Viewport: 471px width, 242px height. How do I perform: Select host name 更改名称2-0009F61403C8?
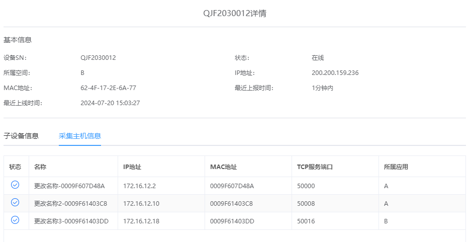point(70,204)
